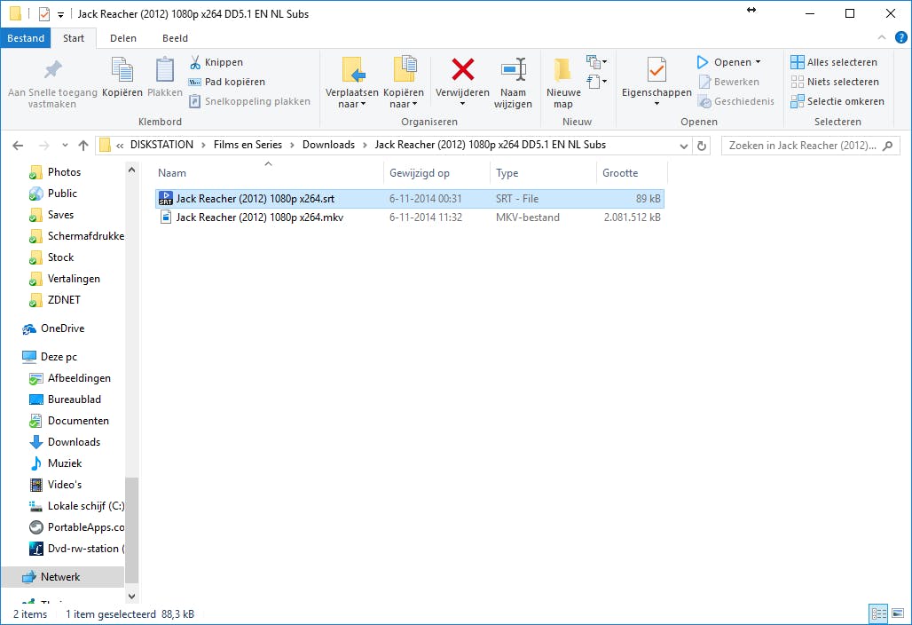Screen dimensions: 912x625
Task: Open the Snelle toegang dropdown icon
Action: [596, 82]
